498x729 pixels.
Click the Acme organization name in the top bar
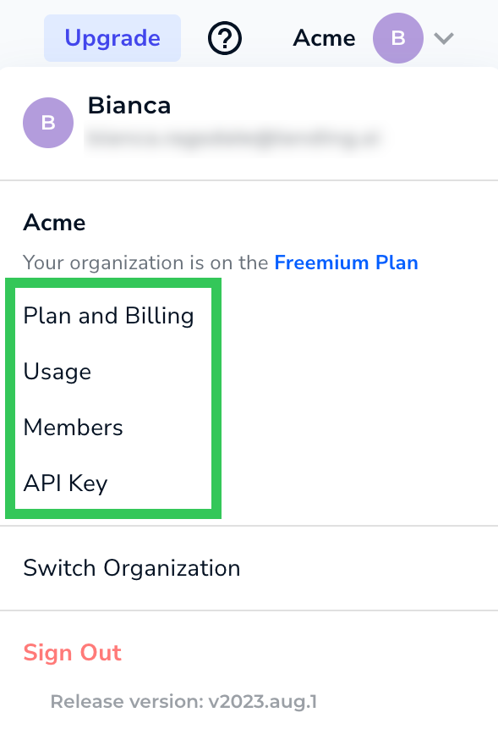[324, 38]
